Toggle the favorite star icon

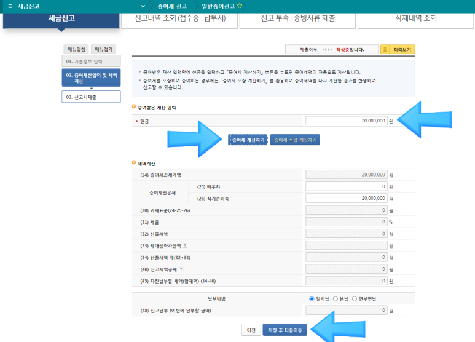240,6
